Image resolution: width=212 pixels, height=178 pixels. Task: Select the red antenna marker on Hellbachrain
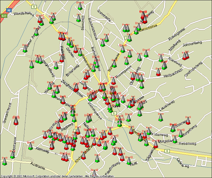tap(158, 72)
